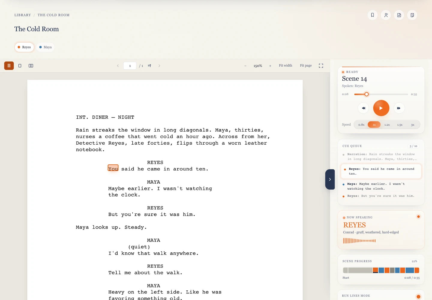Click the Fit width button

point(286,65)
